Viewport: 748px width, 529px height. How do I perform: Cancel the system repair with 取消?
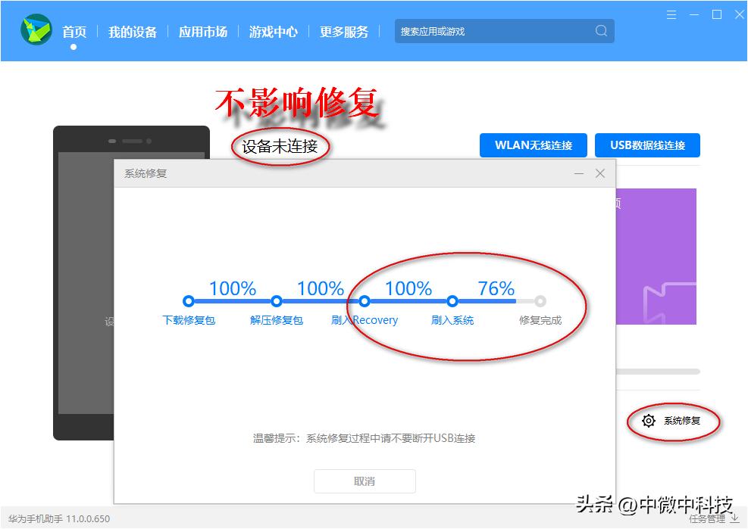(365, 481)
